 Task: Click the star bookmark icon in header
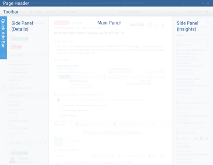point(203,3)
